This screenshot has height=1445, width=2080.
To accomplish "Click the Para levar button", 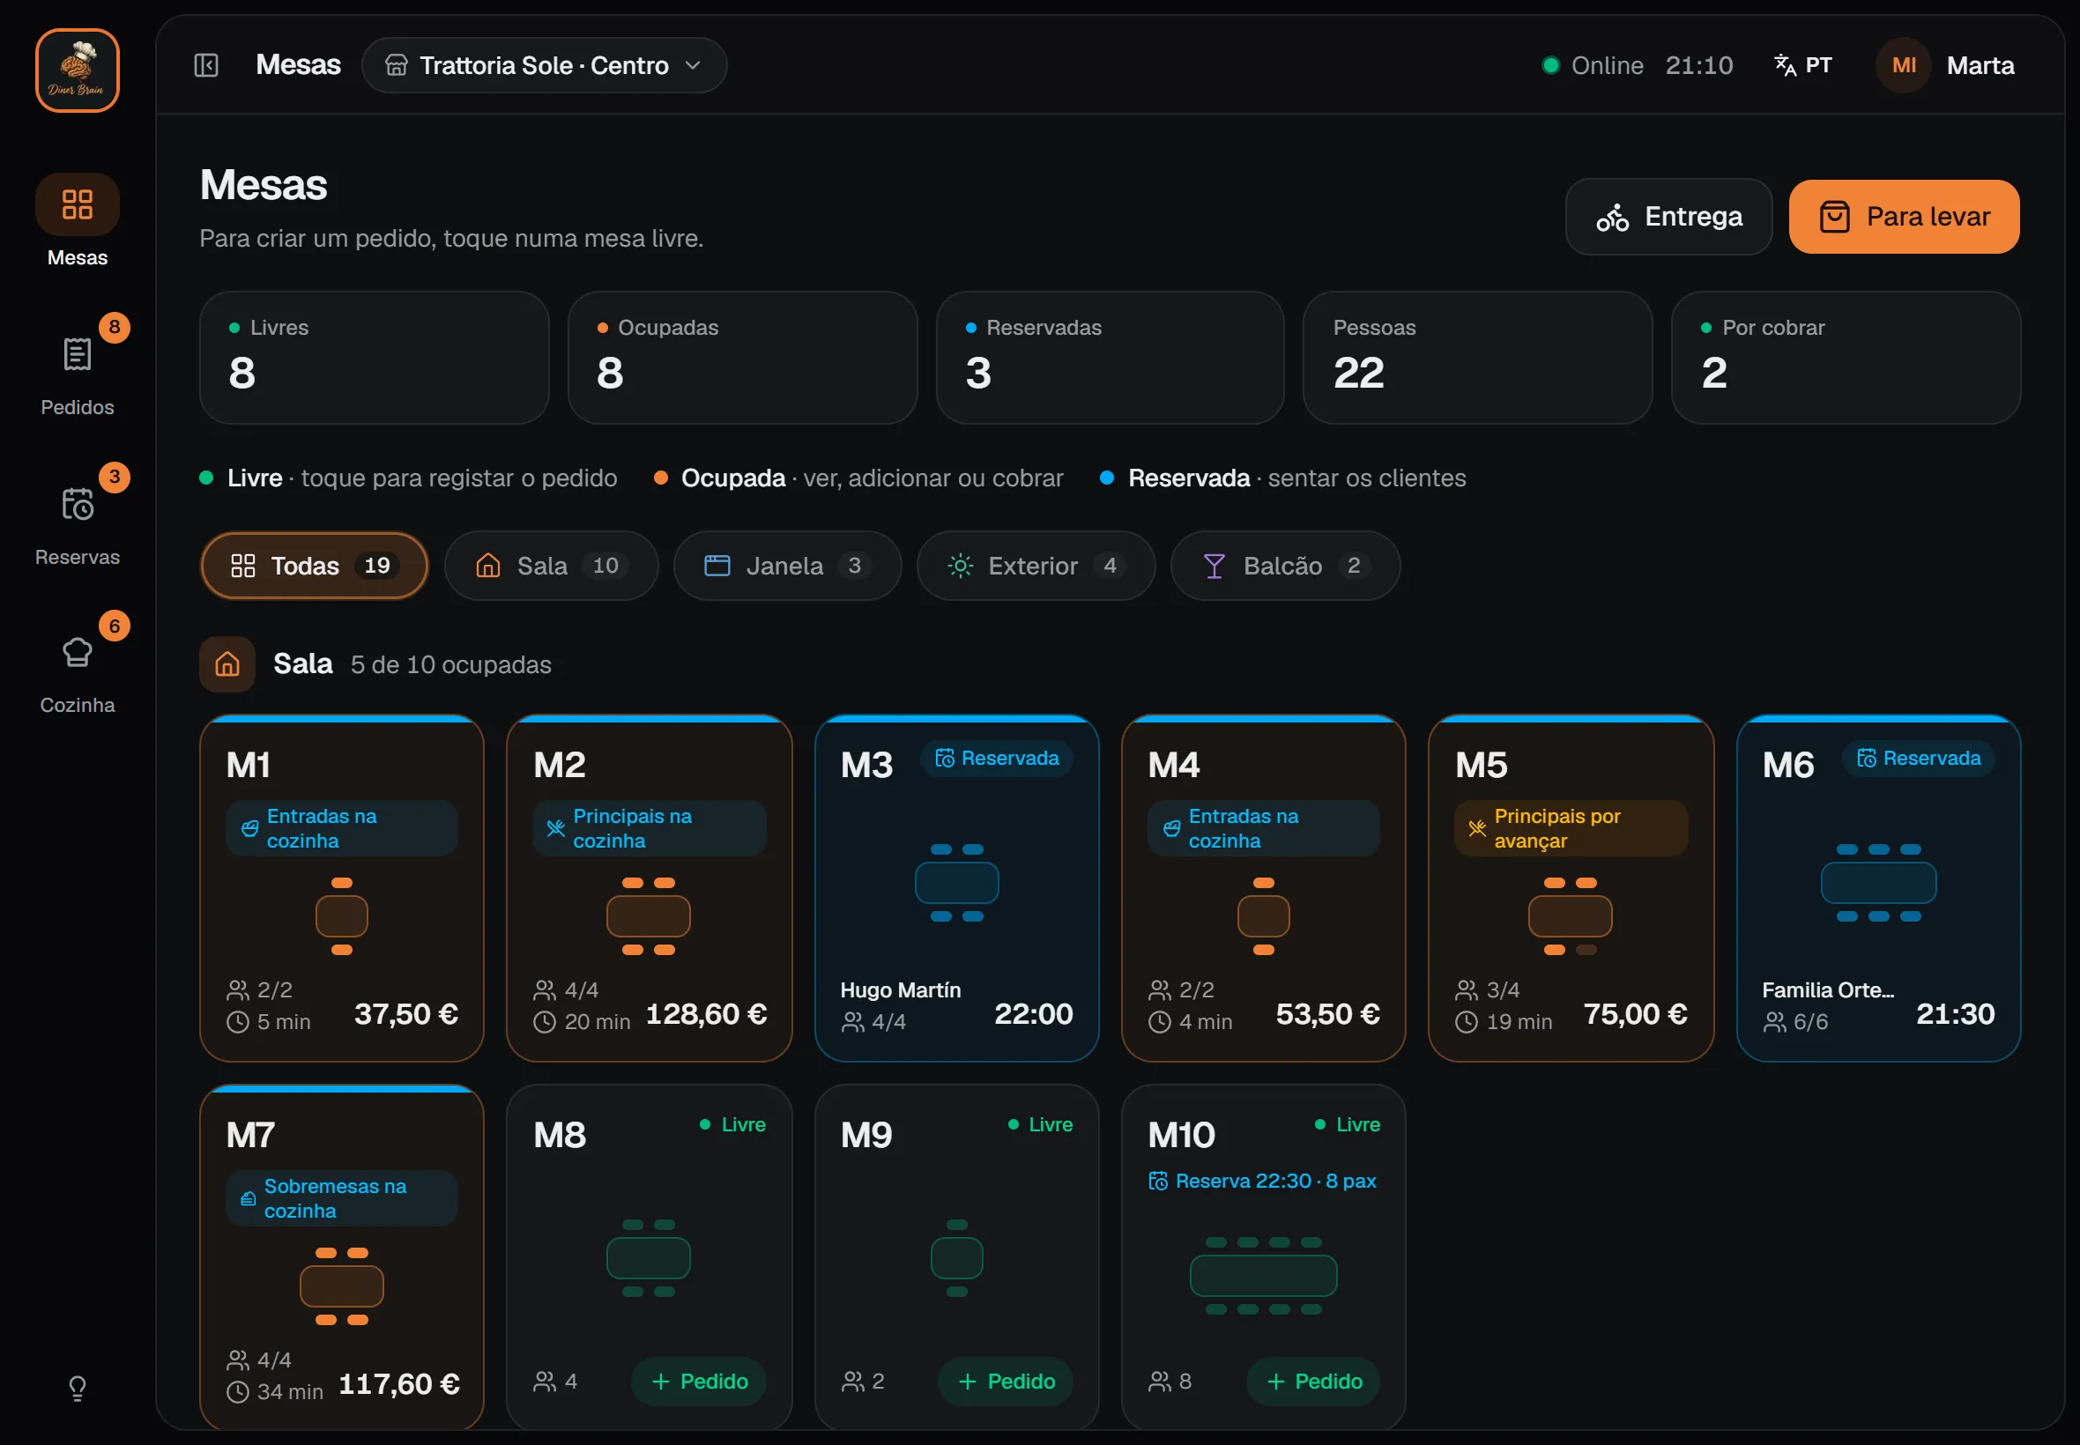I will tap(1904, 217).
